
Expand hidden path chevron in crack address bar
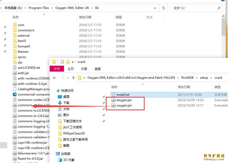coord(84,78)
